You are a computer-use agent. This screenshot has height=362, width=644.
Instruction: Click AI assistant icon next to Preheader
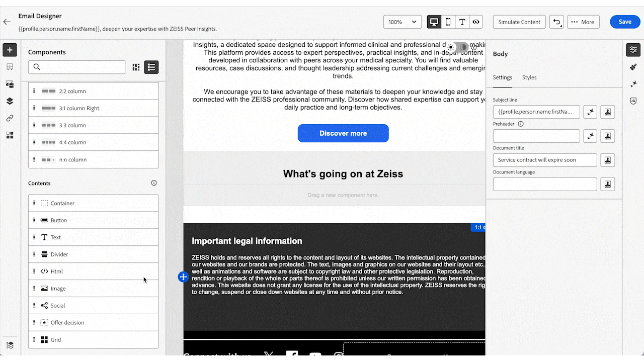point(590,136)
